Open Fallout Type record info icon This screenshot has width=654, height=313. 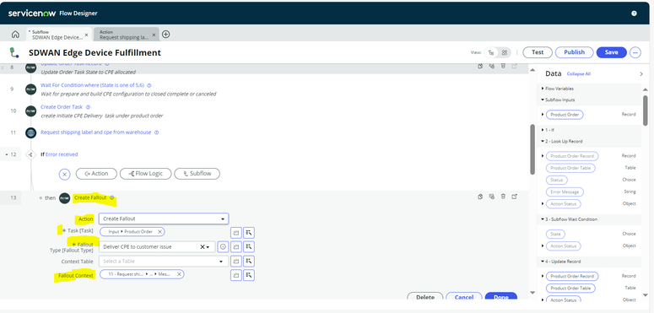[x=223, y=246]
